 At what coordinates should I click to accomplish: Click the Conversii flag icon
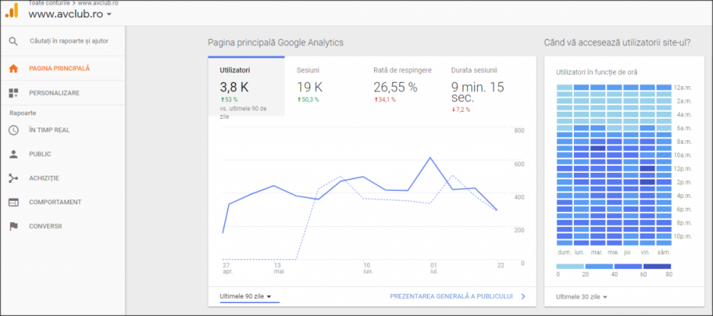click(13, 226)
